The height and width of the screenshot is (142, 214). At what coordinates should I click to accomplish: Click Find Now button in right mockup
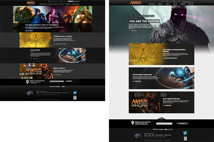[x=182, y=124]
